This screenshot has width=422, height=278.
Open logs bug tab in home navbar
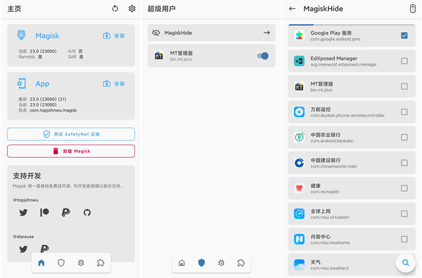coord(81,263)
